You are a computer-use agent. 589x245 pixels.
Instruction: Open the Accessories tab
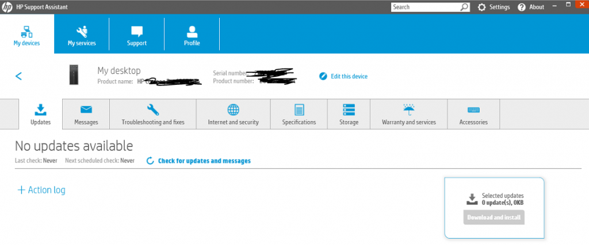tap(473, 114)
